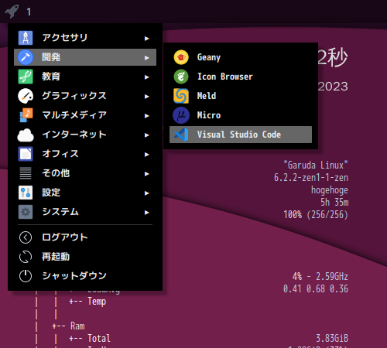Launch Meld from the submenu
Viewport: 387px width, 348px height.
click(x=241, y=96)
